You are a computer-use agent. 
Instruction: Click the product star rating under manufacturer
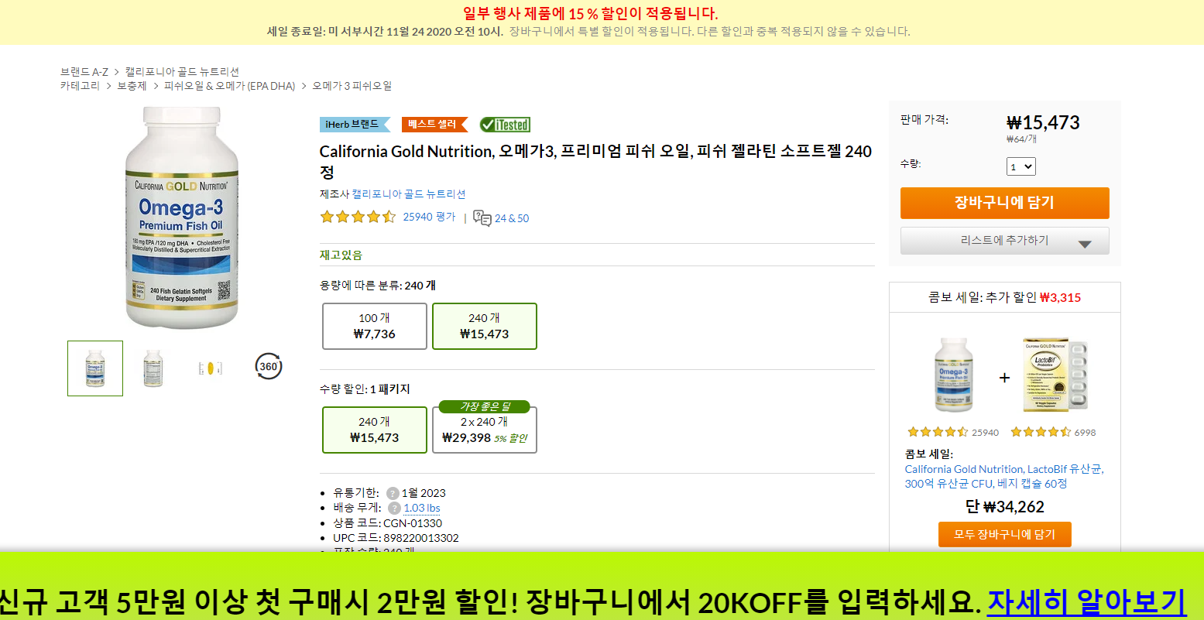point(358,218)
